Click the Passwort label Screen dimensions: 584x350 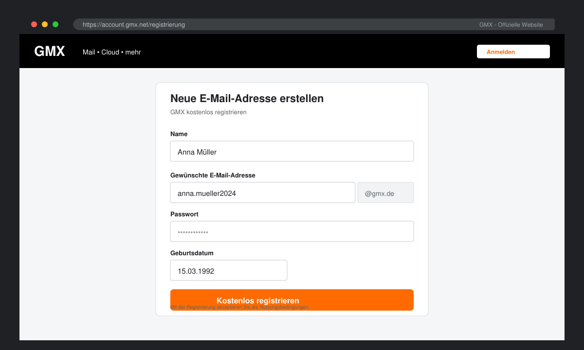184,214
